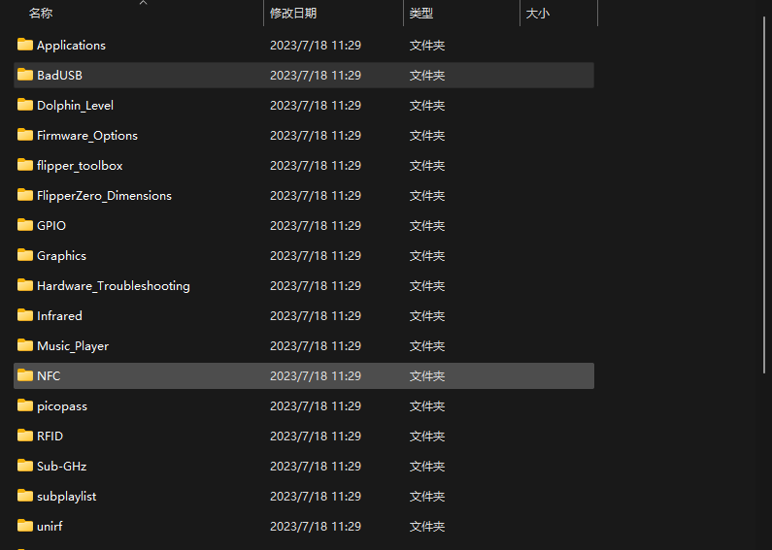Click the NFC folder icon

click(x=25, y=375)
